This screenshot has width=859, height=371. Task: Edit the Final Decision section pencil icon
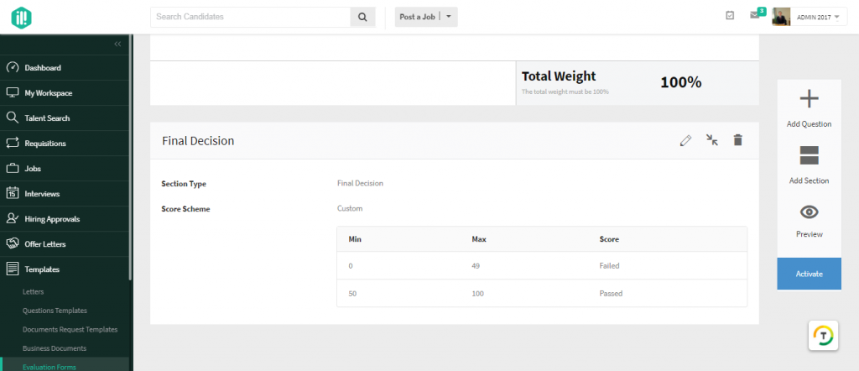pos(685,140)
